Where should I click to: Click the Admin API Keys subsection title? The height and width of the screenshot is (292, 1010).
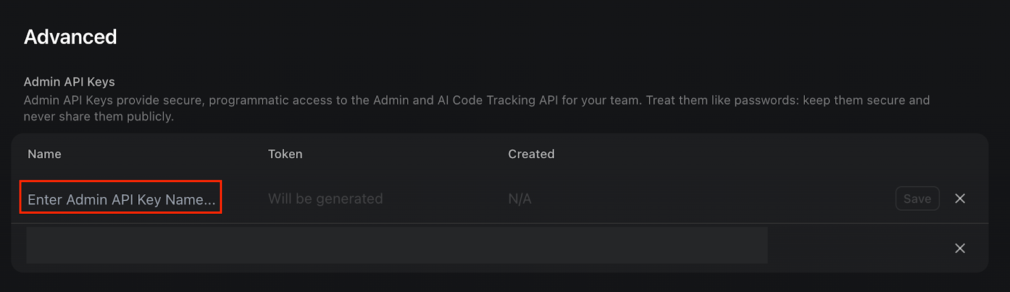pyautogui.click(x=69, y=82)
